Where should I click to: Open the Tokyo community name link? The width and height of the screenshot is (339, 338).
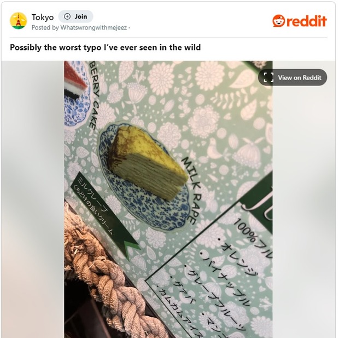(43, 18)
